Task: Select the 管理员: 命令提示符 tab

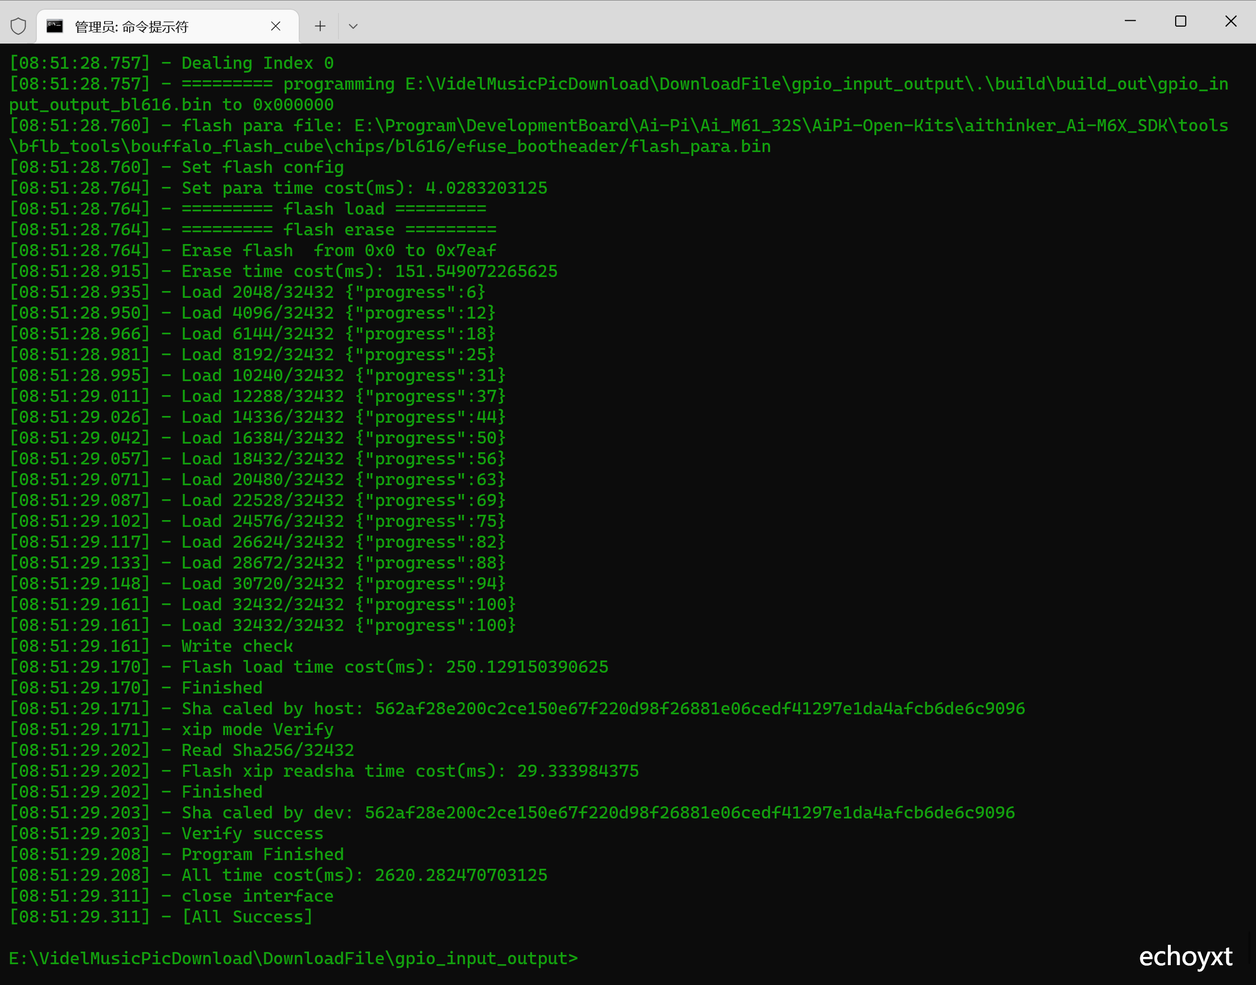Action: tap(167, 27)
